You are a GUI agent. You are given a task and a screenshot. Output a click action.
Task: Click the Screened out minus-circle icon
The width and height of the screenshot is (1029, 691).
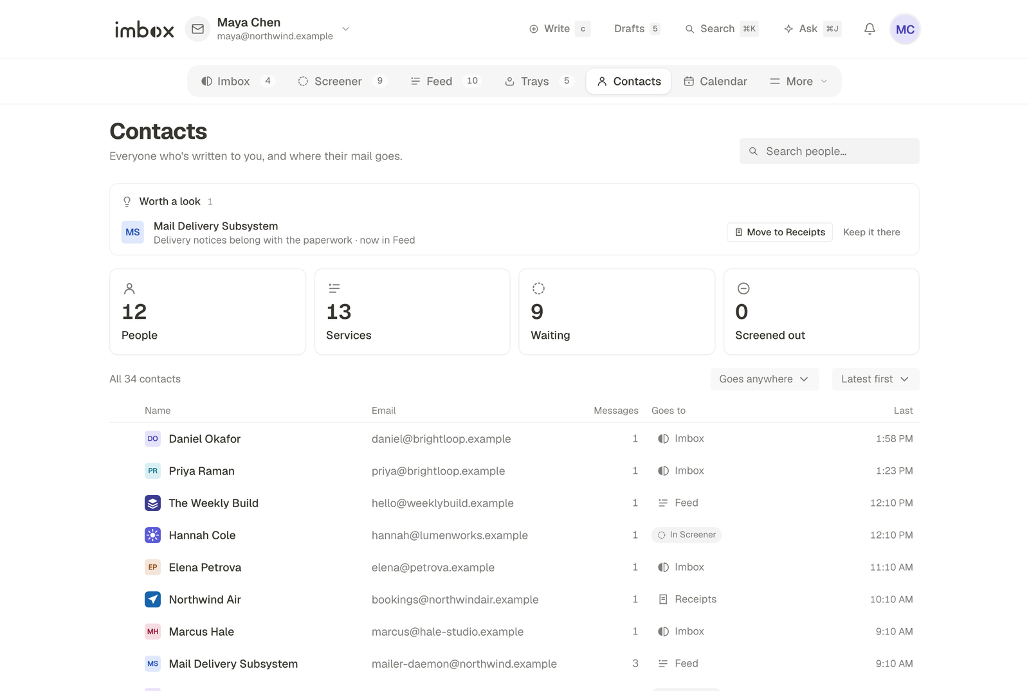743,289
